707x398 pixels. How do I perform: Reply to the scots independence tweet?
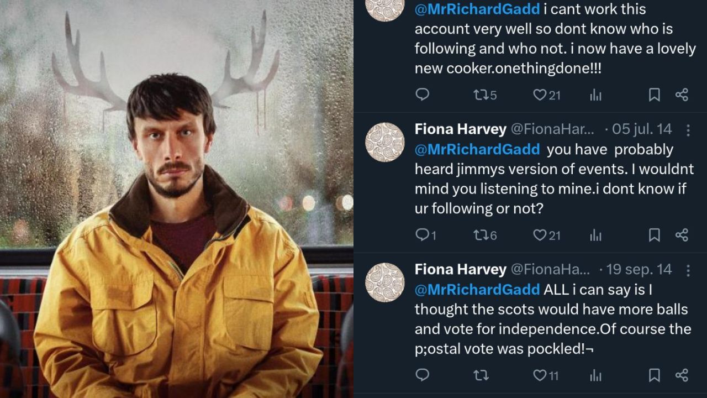[x=423, y=375]
